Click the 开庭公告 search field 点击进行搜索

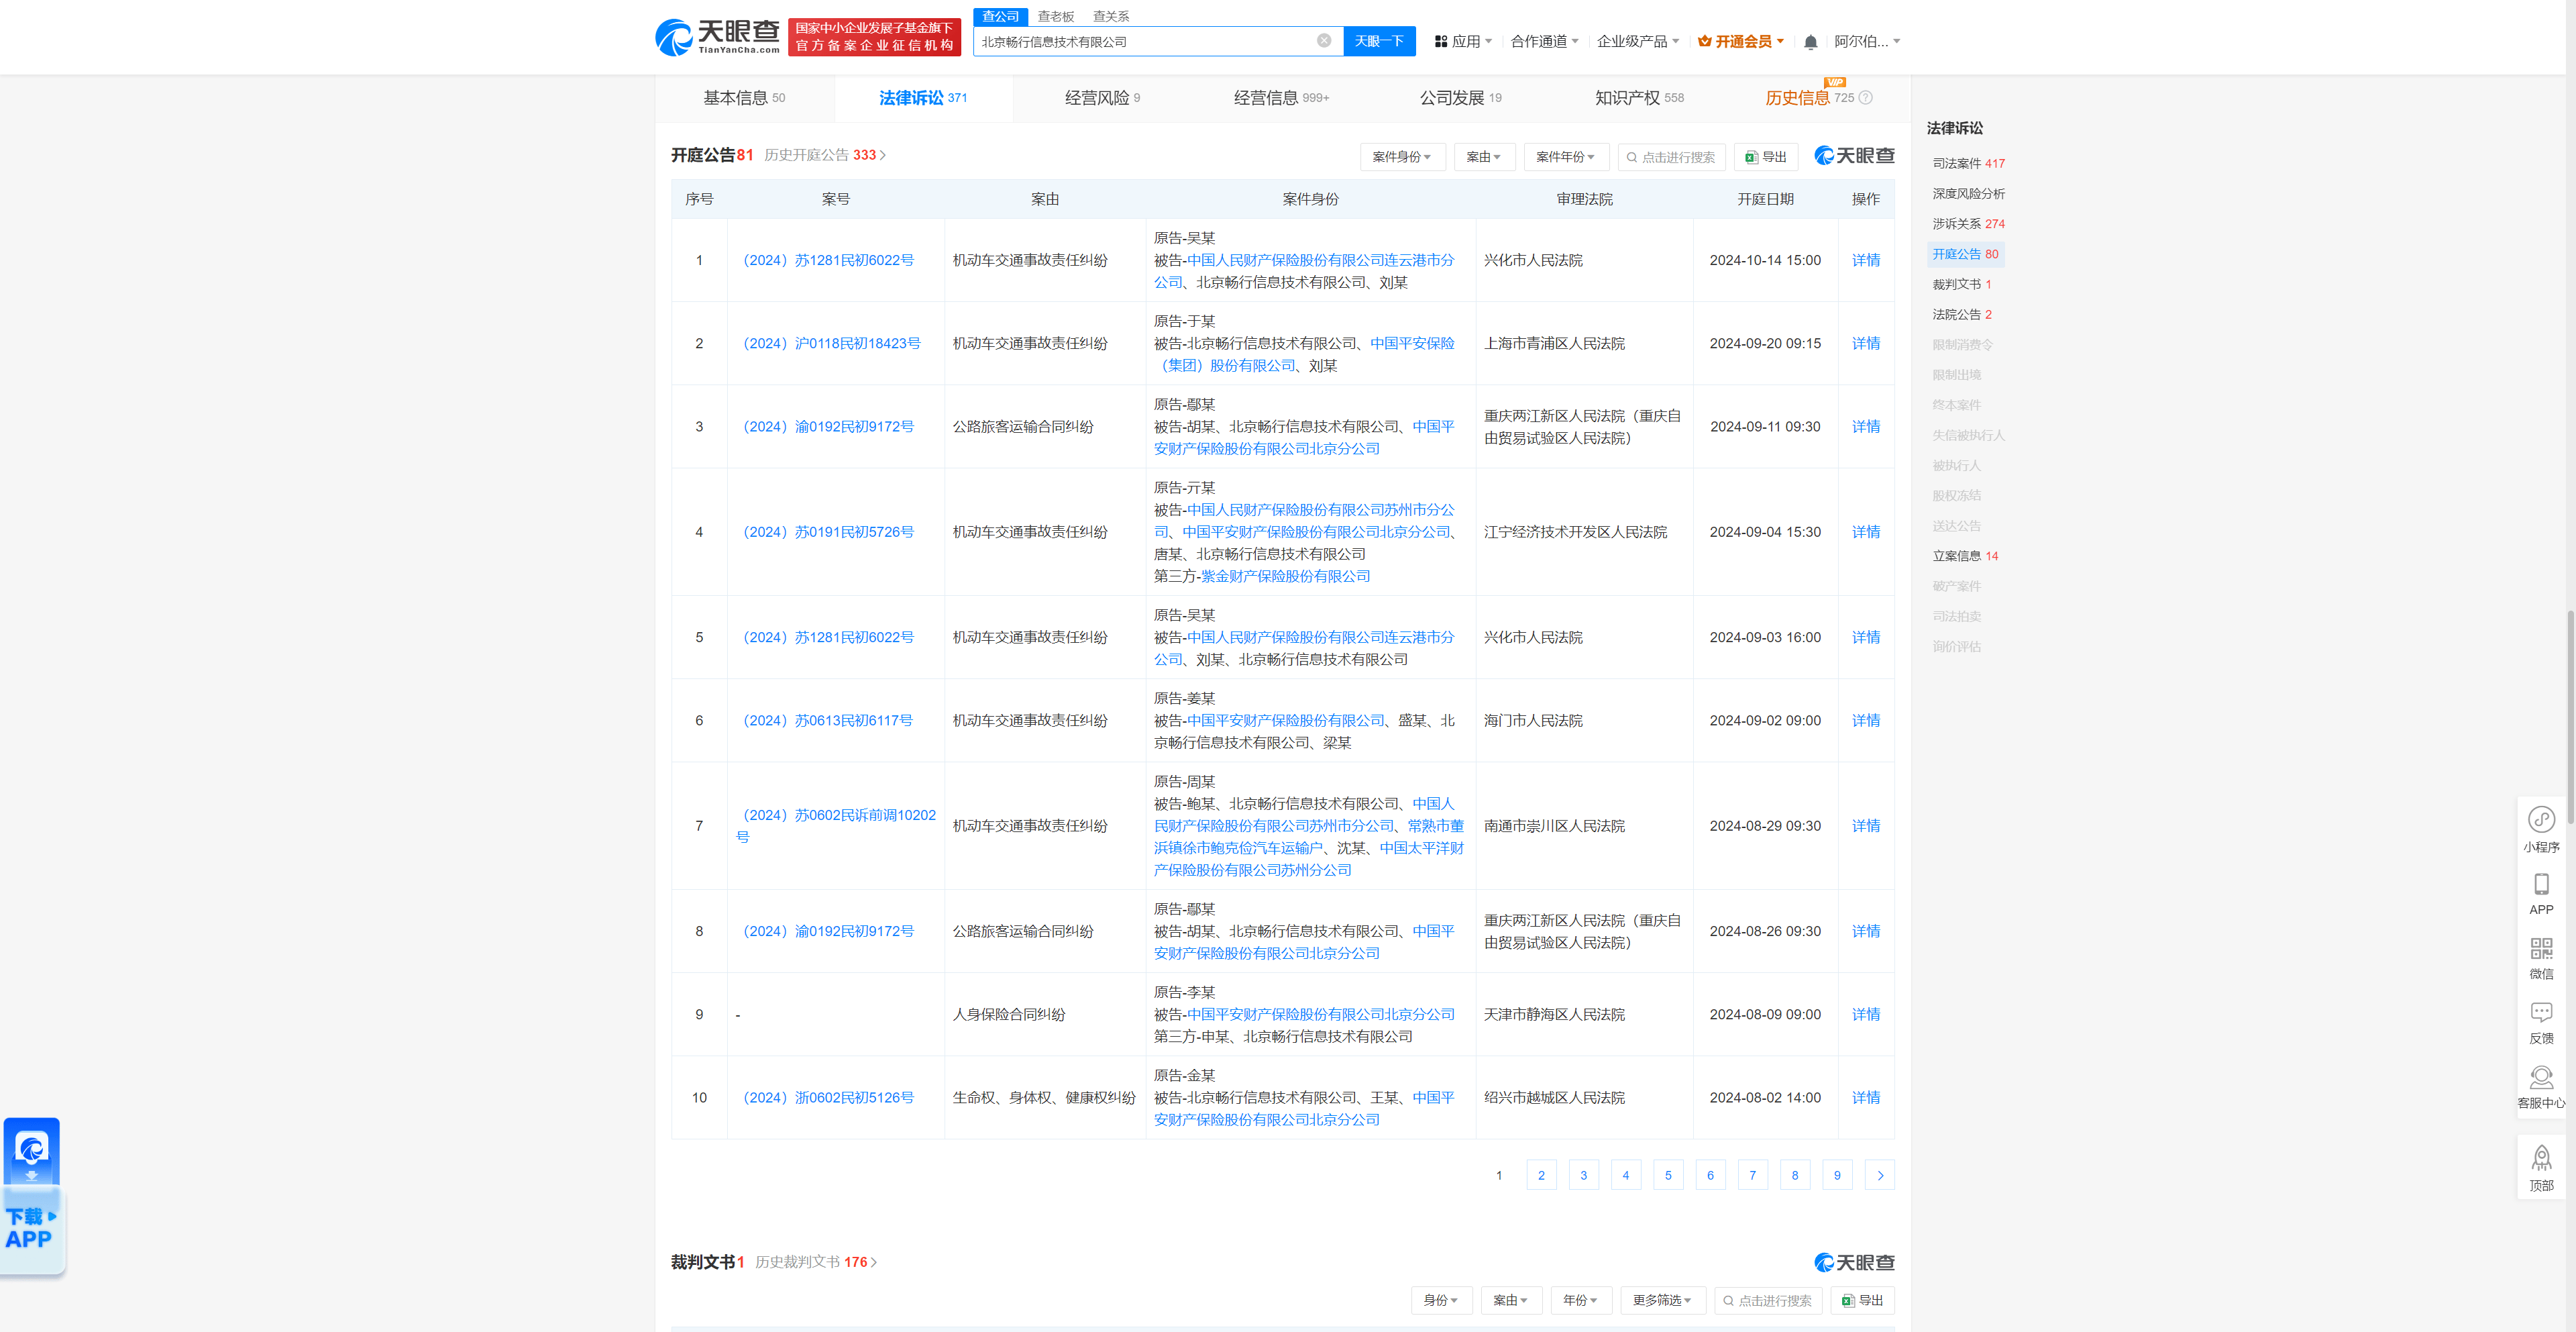click(x=1671, y=157)
